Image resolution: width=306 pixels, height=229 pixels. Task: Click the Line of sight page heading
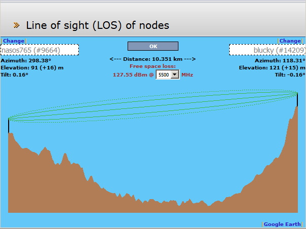98,25
